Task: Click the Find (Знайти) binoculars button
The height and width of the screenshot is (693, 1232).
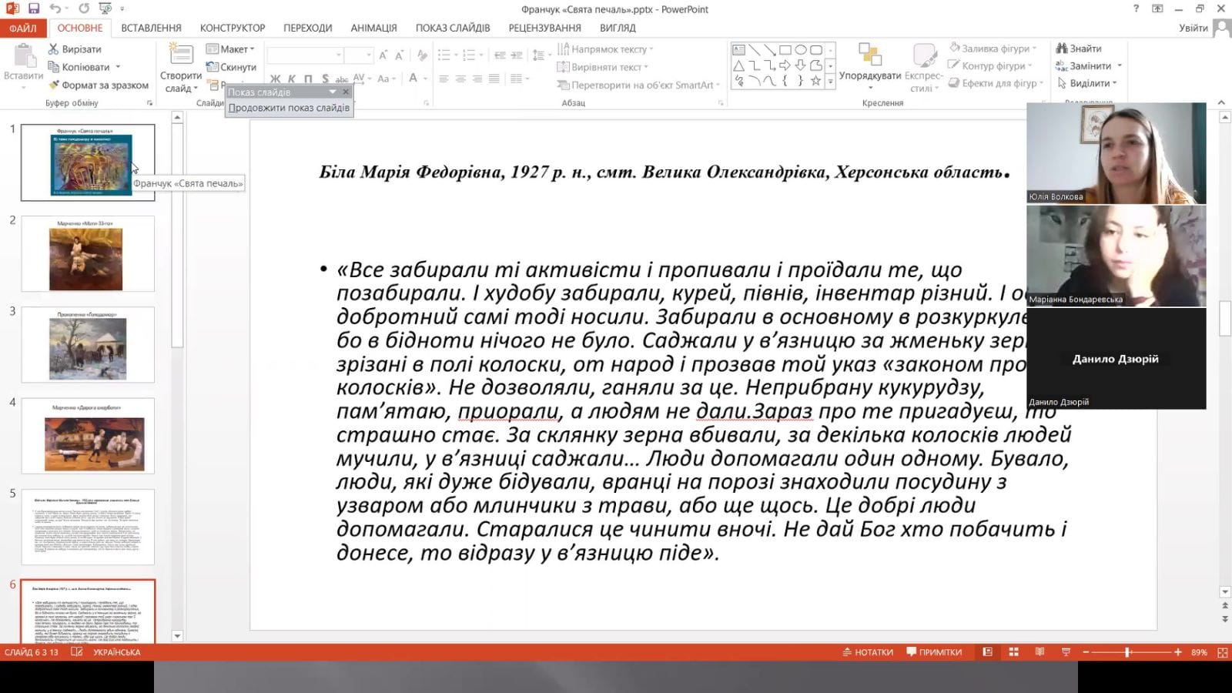Action: tap(1078, 49)
